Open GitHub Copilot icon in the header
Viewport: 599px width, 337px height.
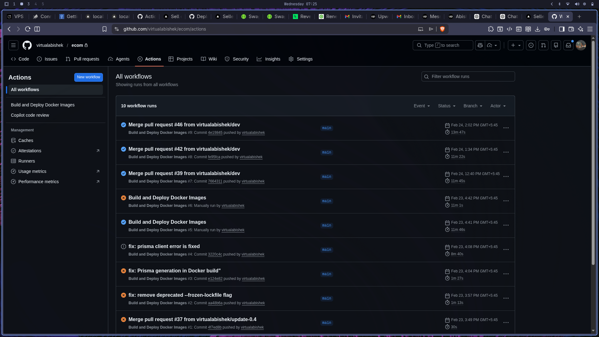(x=480, y=45)
